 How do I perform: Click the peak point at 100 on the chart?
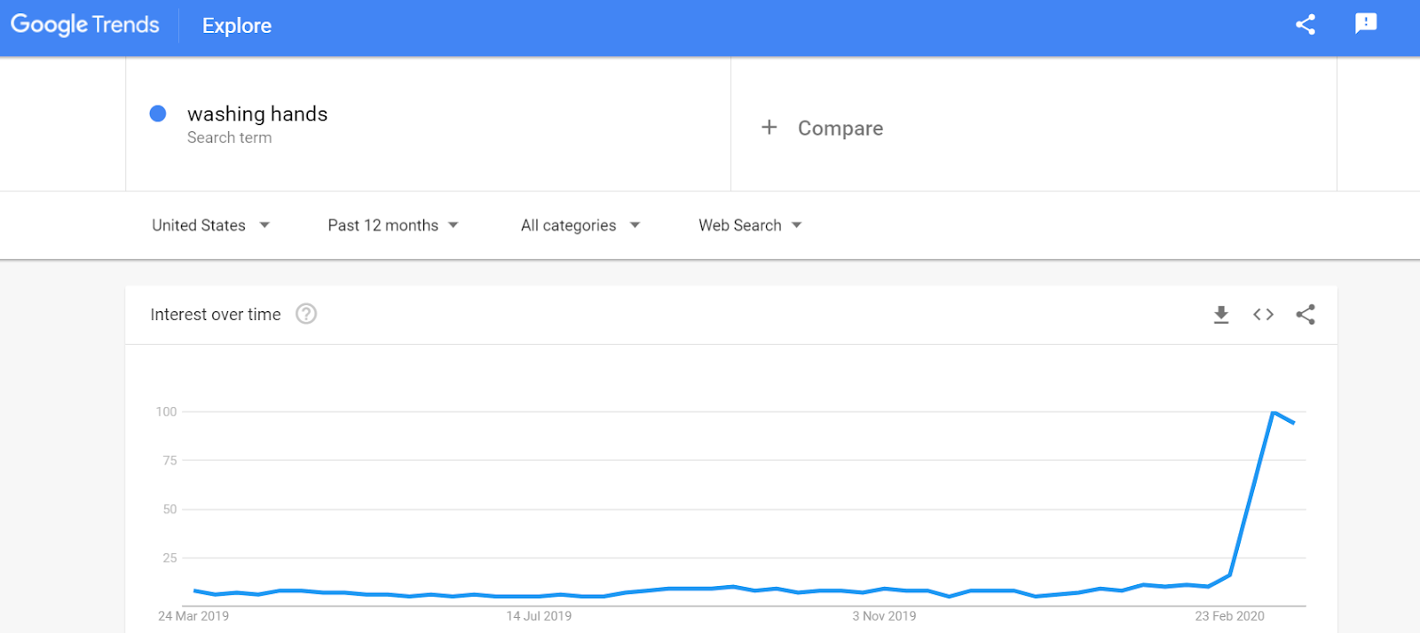pos(1273,412)
